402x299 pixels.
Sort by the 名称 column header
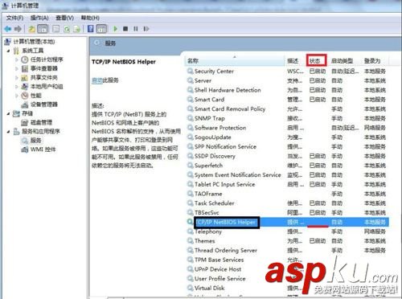(235, 61)
